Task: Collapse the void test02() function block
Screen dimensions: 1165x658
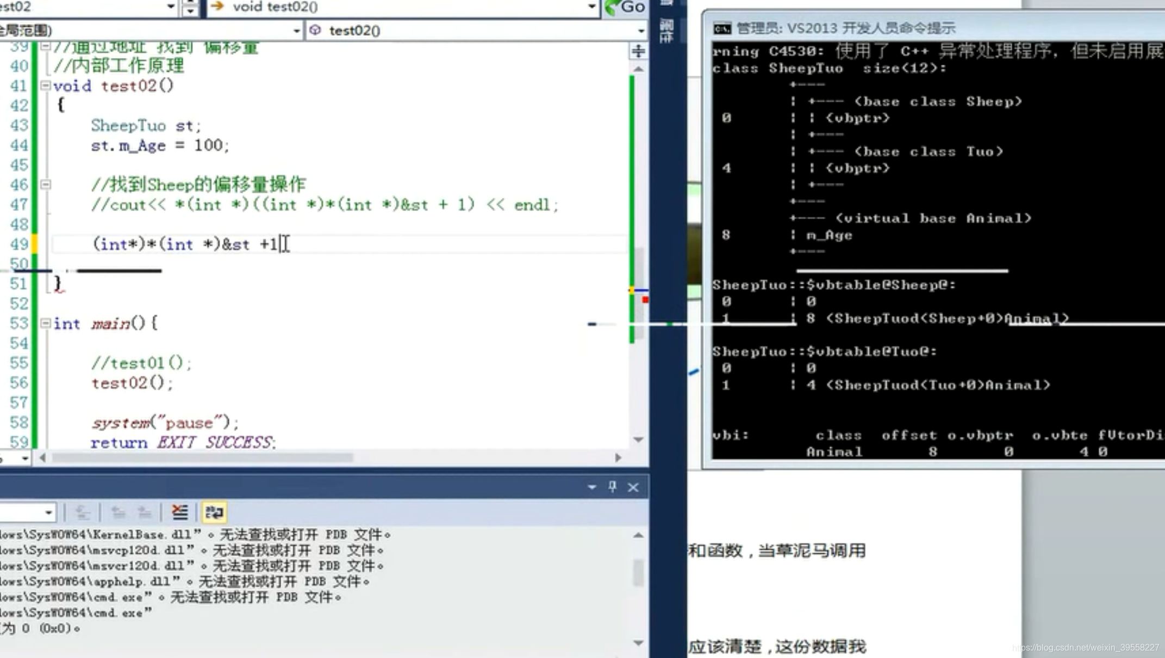Action: pos(46,85)
